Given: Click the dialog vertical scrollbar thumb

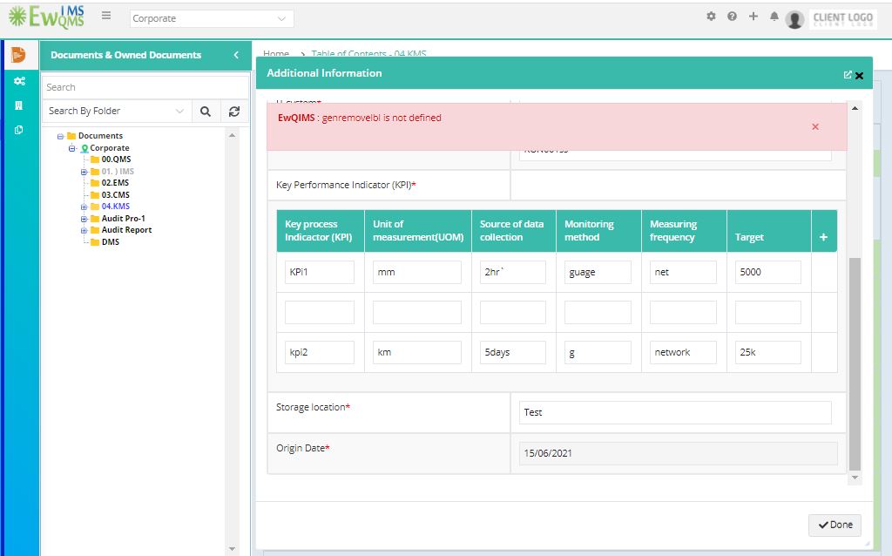Looking at the screenshot, I should coord(855,364).
